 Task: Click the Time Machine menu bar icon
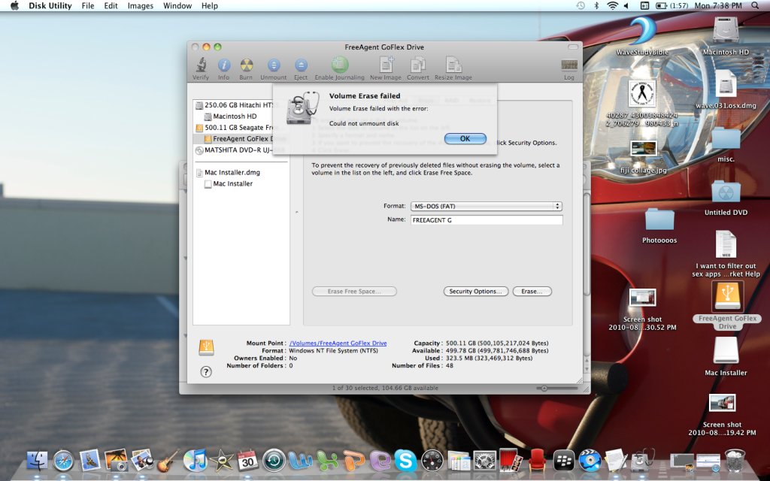pyautogui.click(x=581, y=6)
